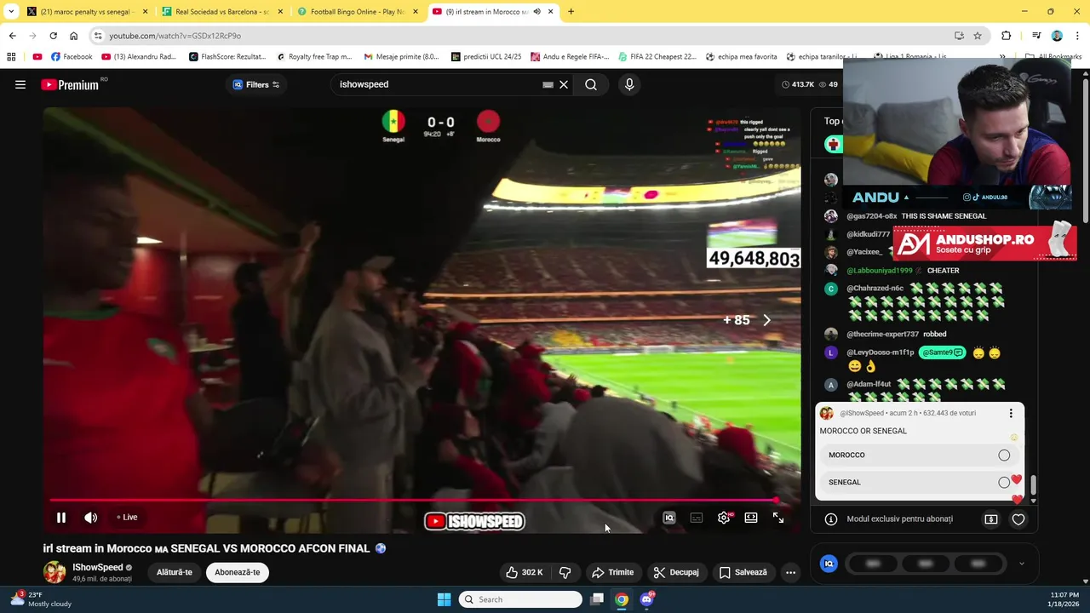Open Mesaje primite Gmail bookmark

[401, 57]
